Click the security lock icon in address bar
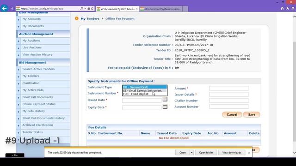 (x=88, y=9)
